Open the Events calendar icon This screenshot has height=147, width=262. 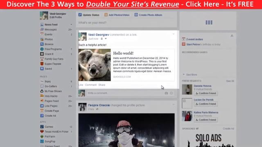pyautogui.click(x=42, y=34)
